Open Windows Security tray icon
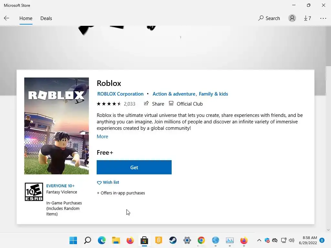This screenshot has width=331, height=248. click(267, 240)
